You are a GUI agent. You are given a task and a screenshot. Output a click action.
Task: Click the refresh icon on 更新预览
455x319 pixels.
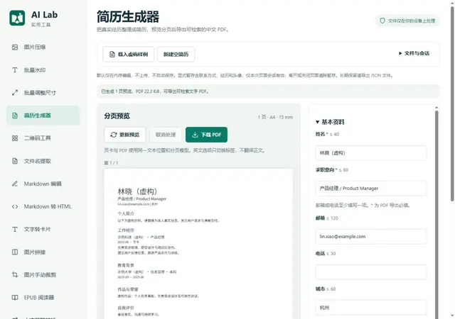click(x=114, y=135)
